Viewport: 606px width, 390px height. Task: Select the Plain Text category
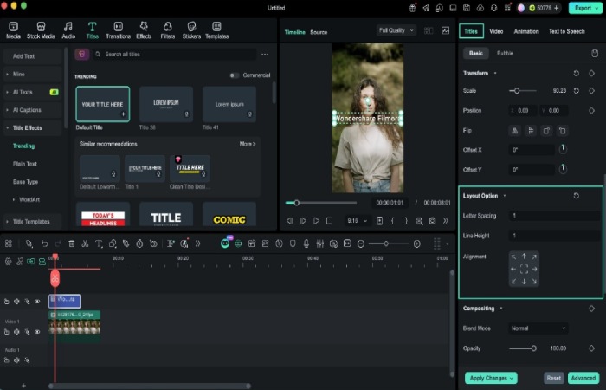tap(25, 164)
